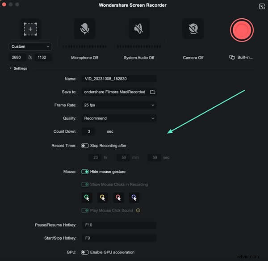
Task: Choose the green mouse click cursor color
Action: [x=87, y=198]
